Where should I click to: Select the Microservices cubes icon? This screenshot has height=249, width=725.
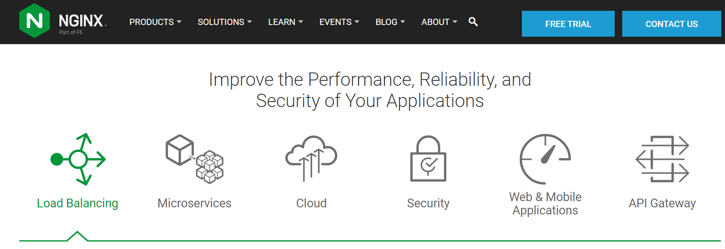point(194,159)
